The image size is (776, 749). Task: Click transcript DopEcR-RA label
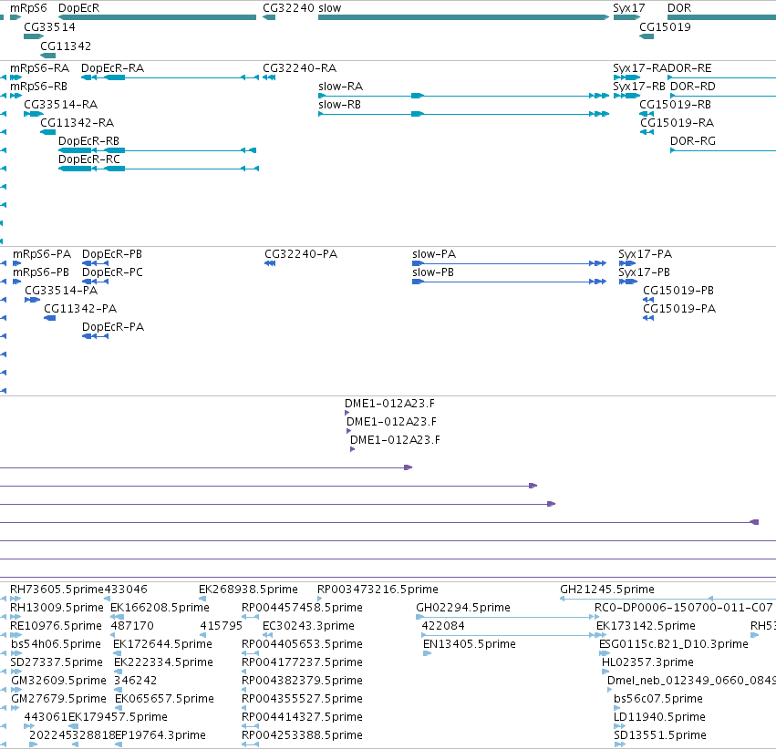point(112,67)
